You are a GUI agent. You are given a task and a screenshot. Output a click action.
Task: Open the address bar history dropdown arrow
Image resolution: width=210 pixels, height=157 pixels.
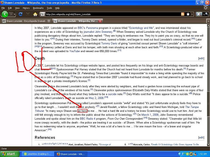click(192, 14)
